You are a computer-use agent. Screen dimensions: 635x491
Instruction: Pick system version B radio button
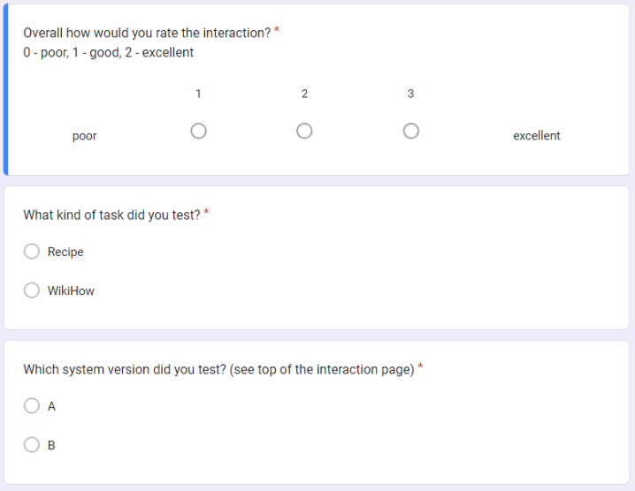point(32,445)
